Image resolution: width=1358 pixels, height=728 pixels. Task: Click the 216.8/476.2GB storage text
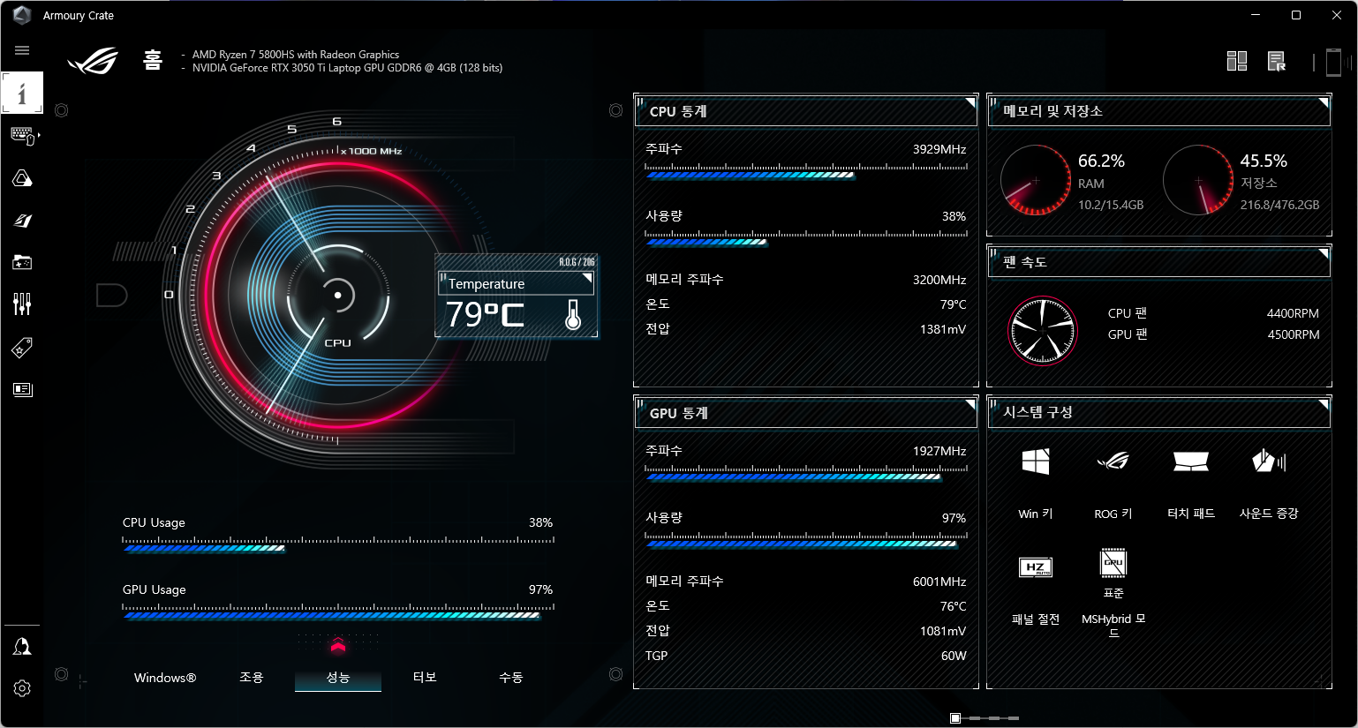1279,205
